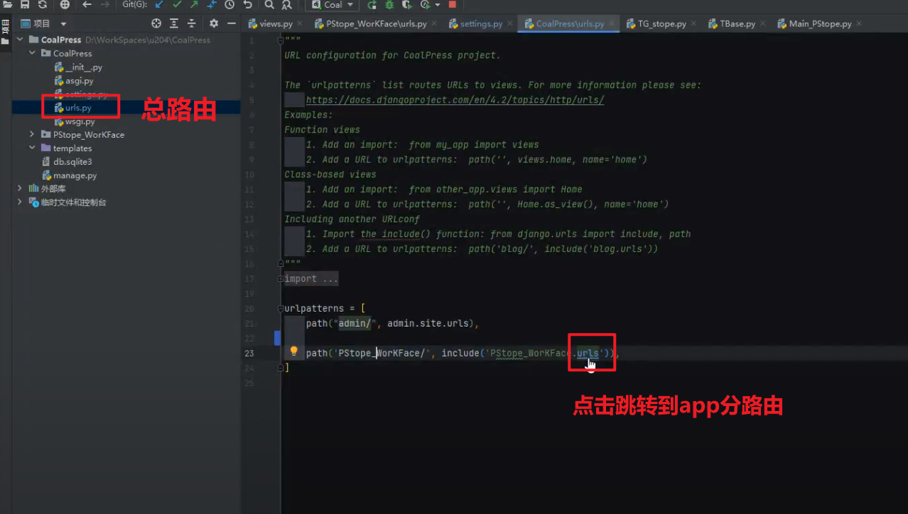Click the Profile run icon
Image resolution: width=908 pixels, height=514 pixels.
pyautogui.click(x=425, y=4)
